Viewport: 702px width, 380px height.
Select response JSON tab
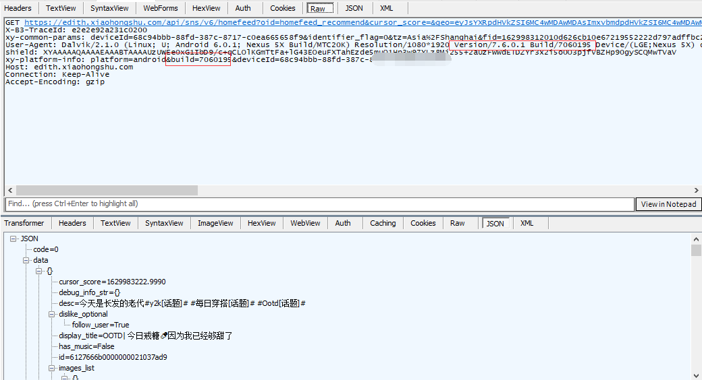click(x=495, y=224)
